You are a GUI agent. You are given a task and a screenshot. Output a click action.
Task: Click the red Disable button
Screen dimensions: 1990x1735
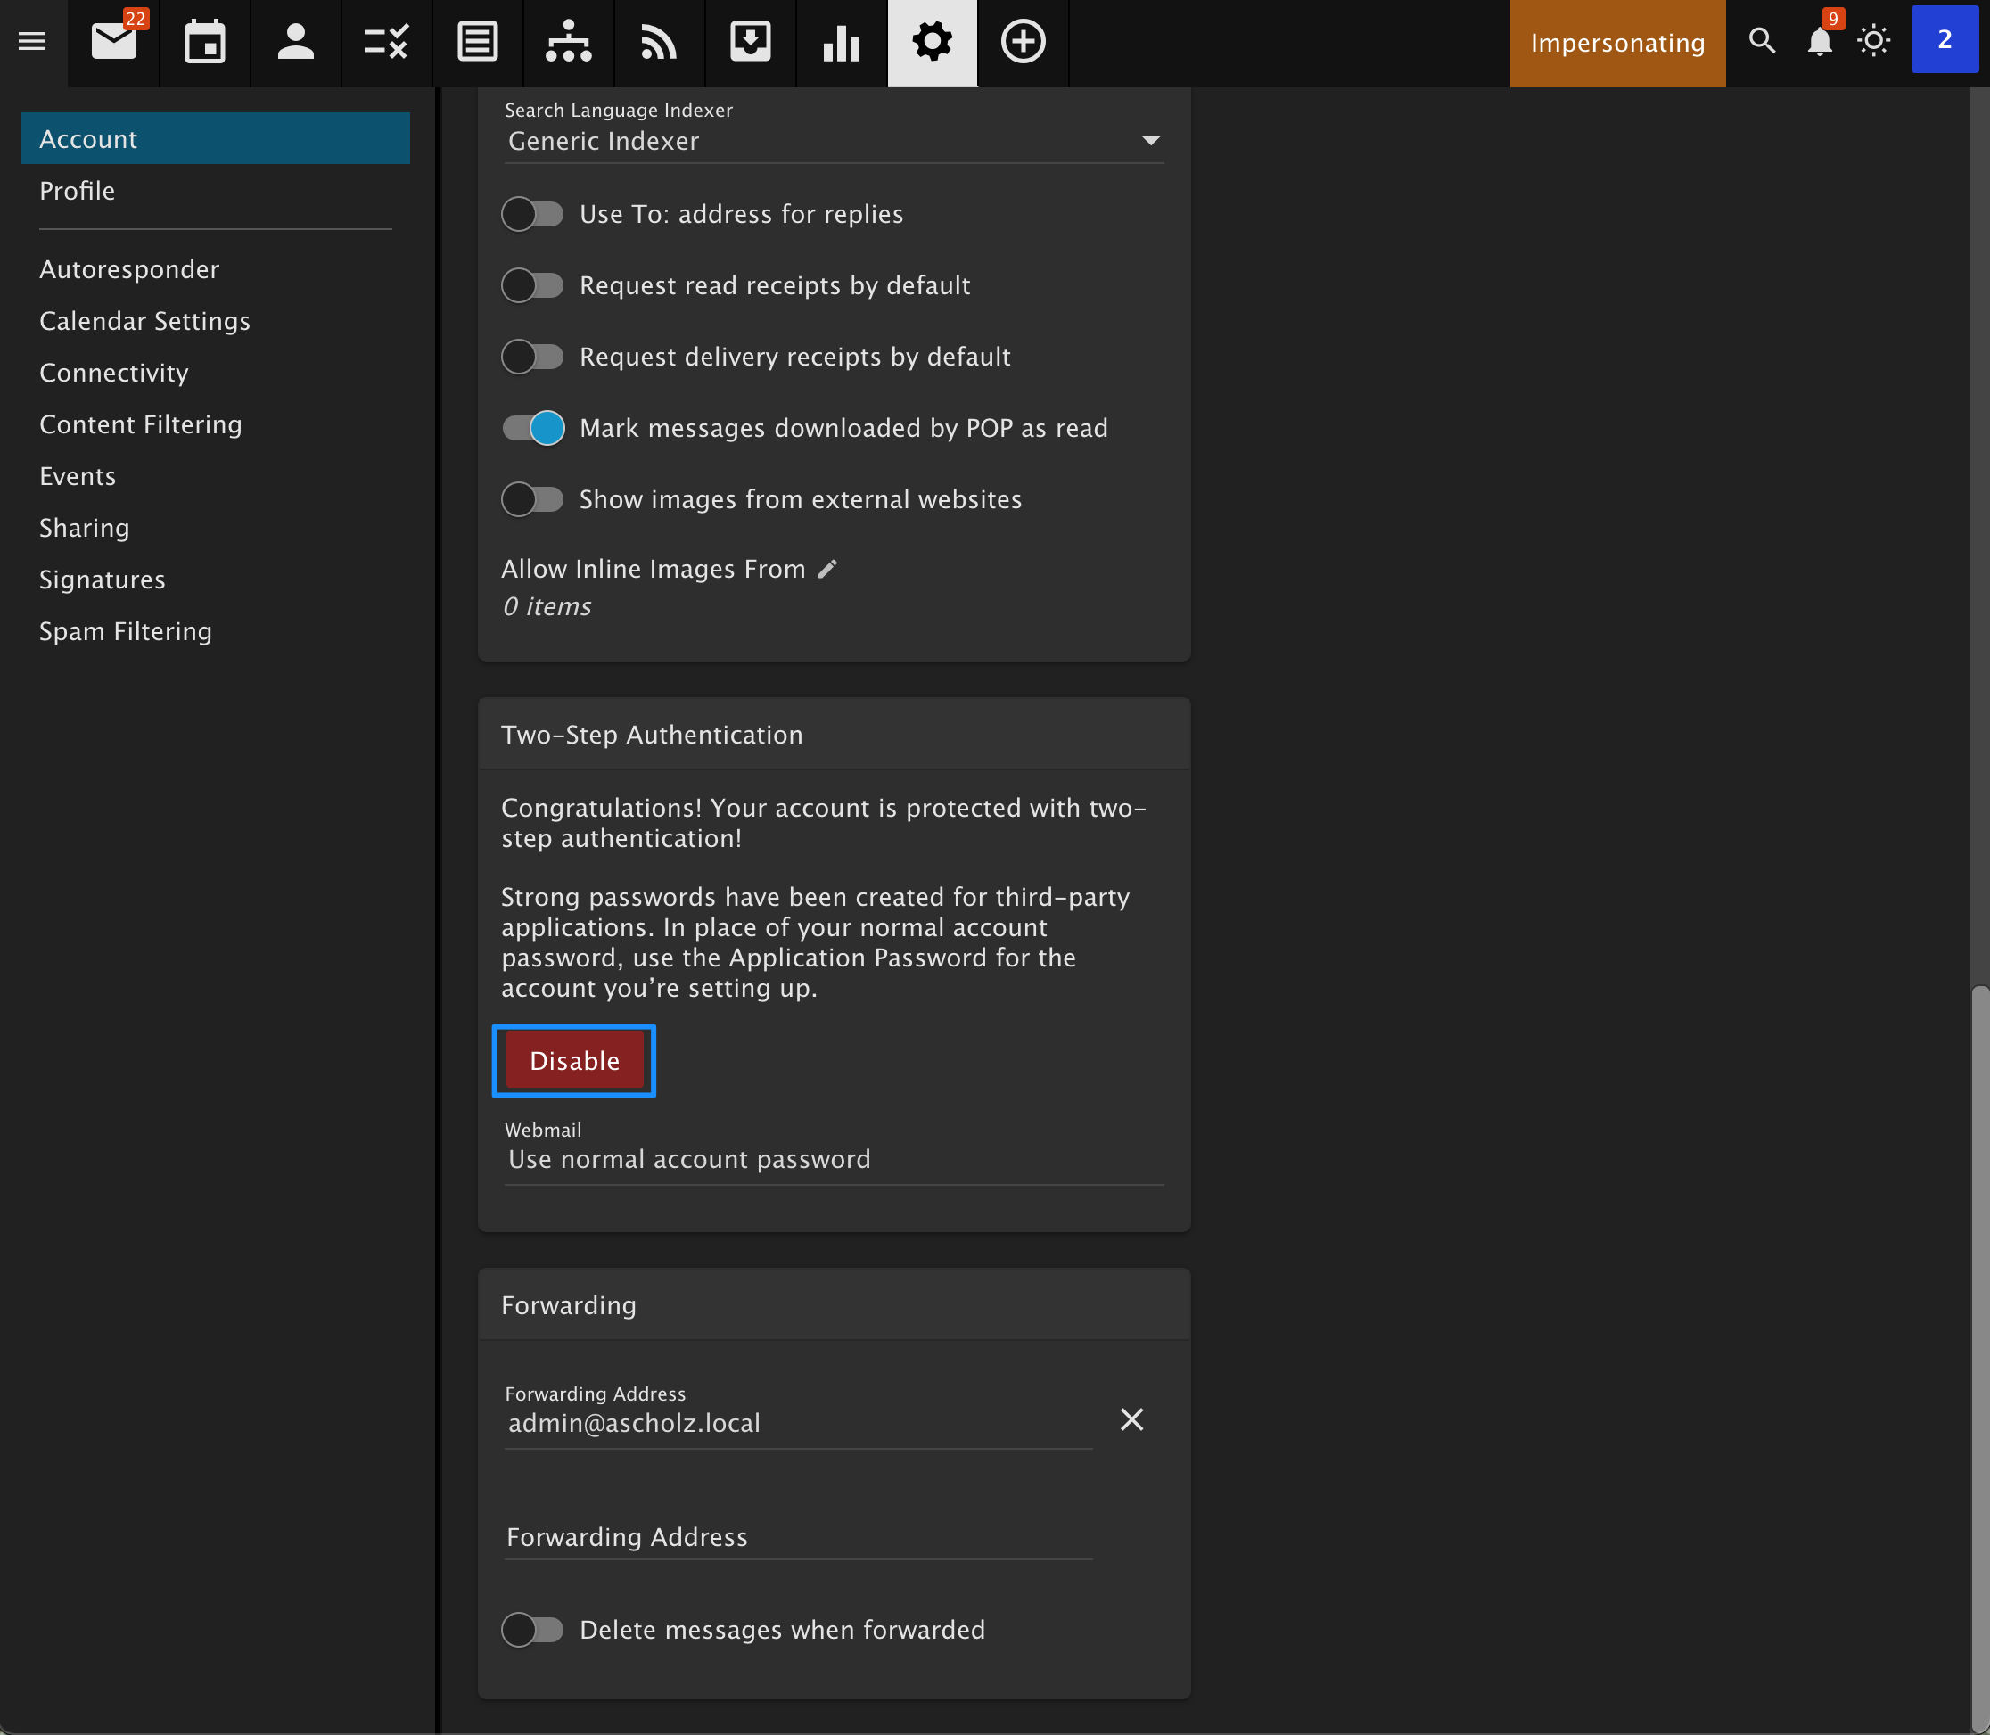pyautogui.click(x=574, y=1061)
